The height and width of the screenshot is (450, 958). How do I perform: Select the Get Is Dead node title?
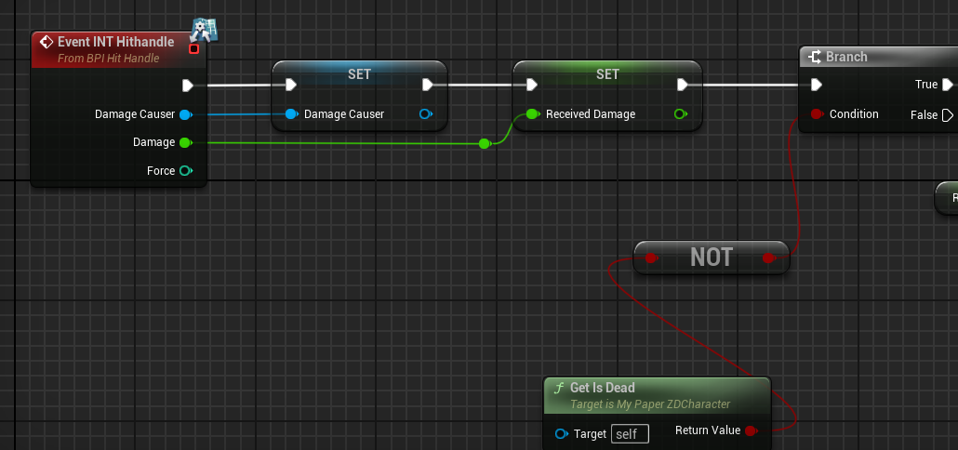pyautogui.click(x=603, y=388)
